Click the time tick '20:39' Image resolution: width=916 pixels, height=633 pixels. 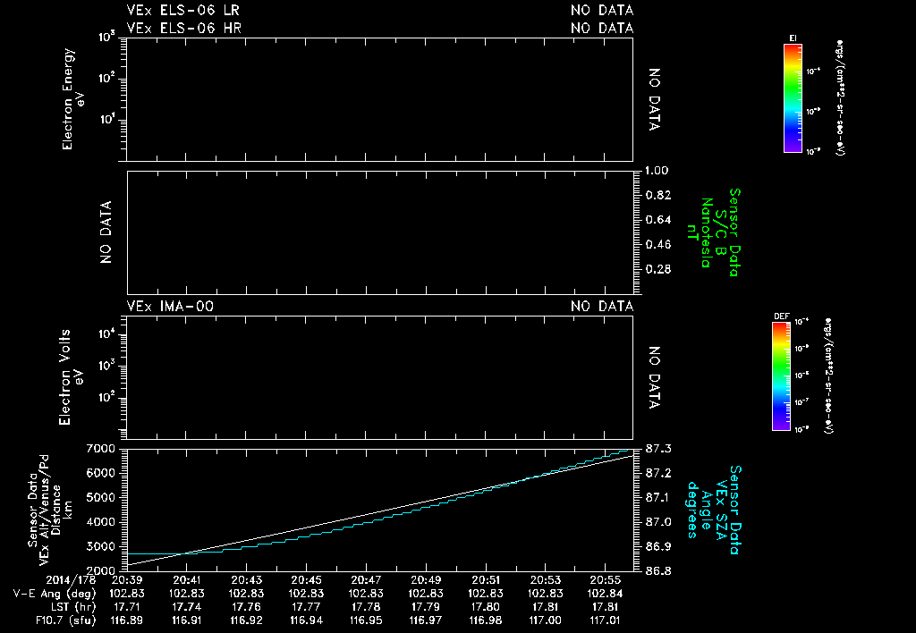tap(127, 580)
